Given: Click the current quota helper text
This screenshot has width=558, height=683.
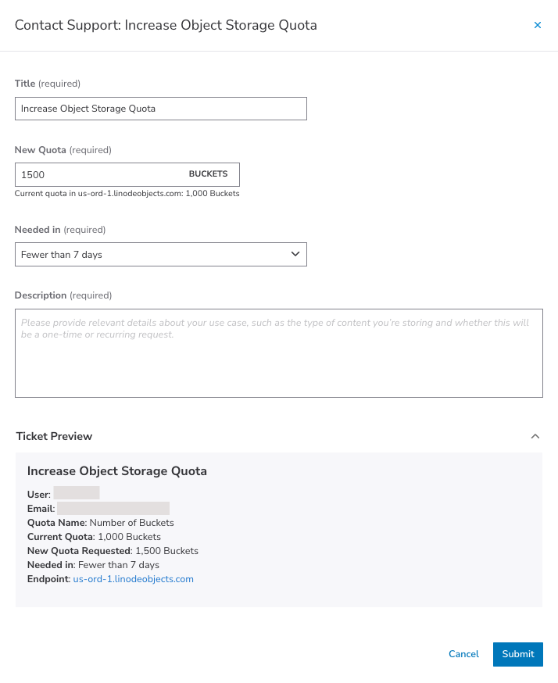Looking at the screenshot, I should tap(127, 193).
